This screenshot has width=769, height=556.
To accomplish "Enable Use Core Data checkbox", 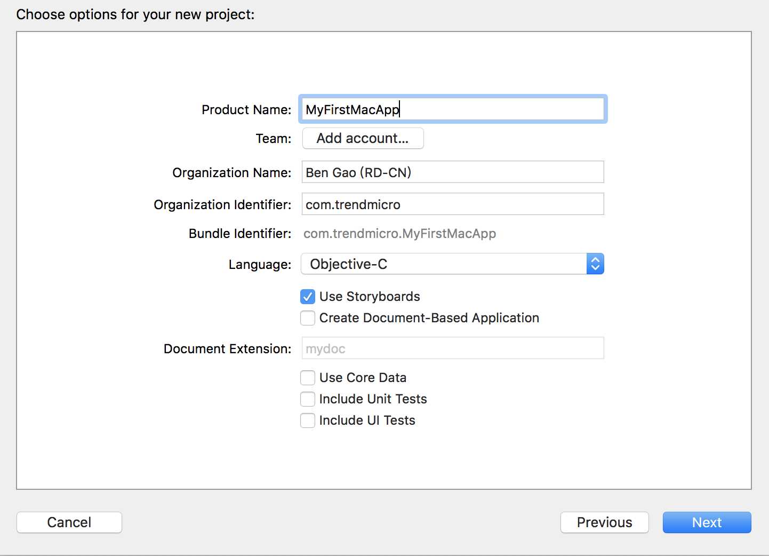I will [x=308, y=378].
